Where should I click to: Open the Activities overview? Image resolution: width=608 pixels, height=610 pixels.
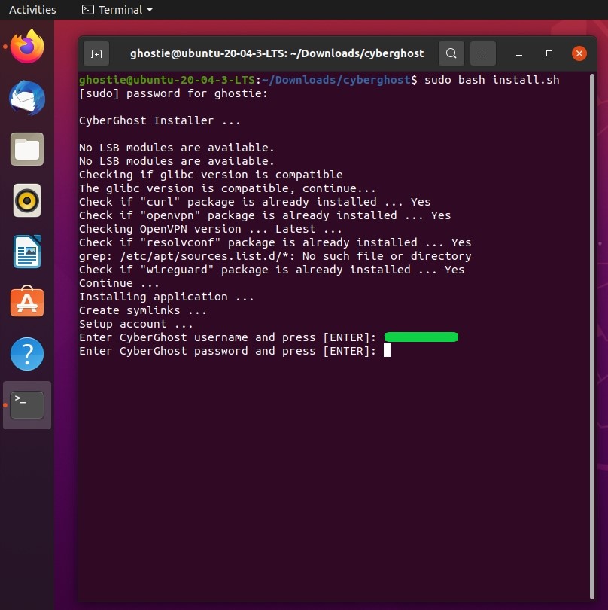pyautogui.click(x=32, y=9)
